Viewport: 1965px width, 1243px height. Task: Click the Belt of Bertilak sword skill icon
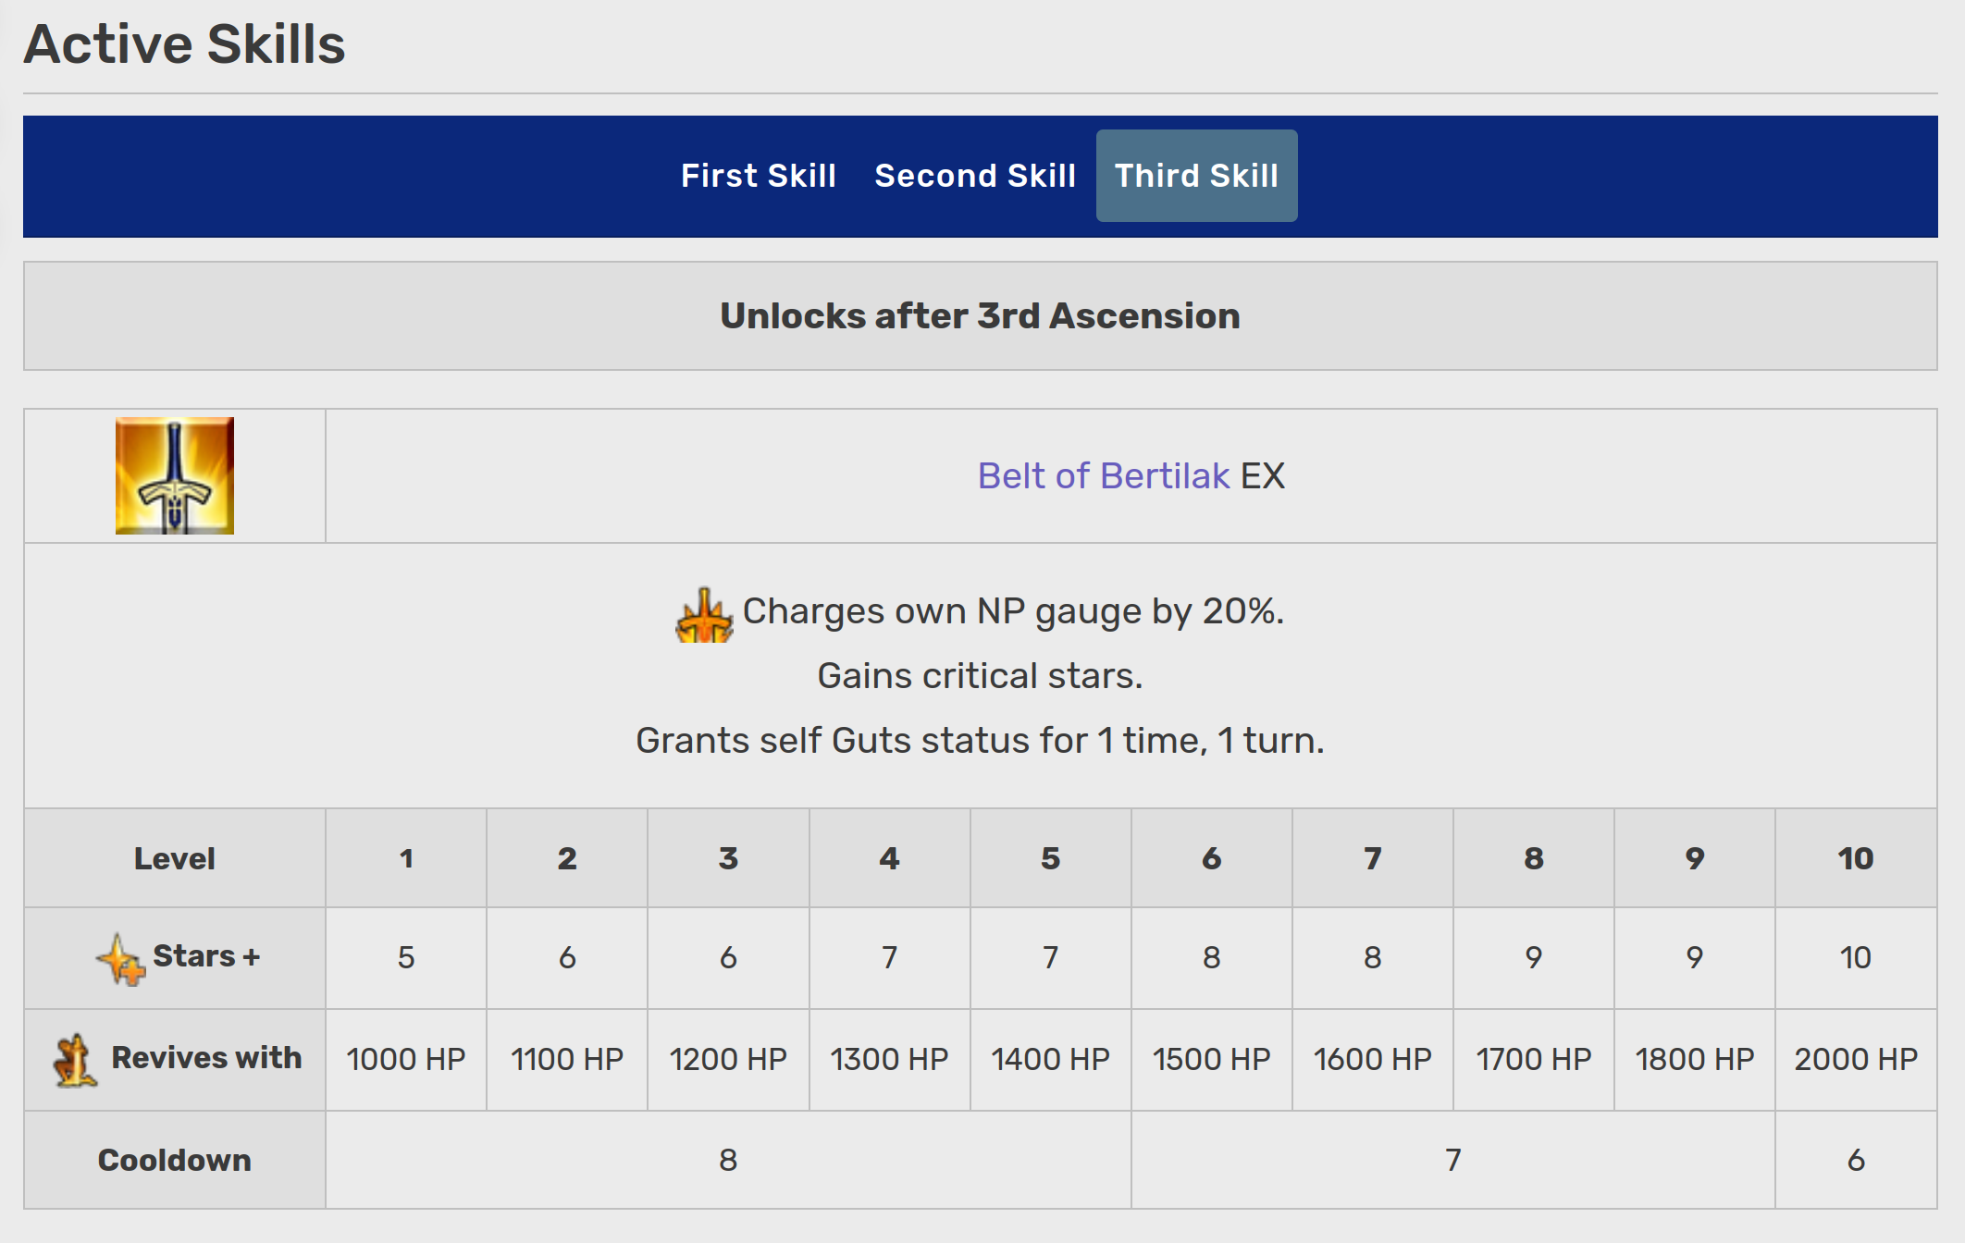(x=175, y=475)
